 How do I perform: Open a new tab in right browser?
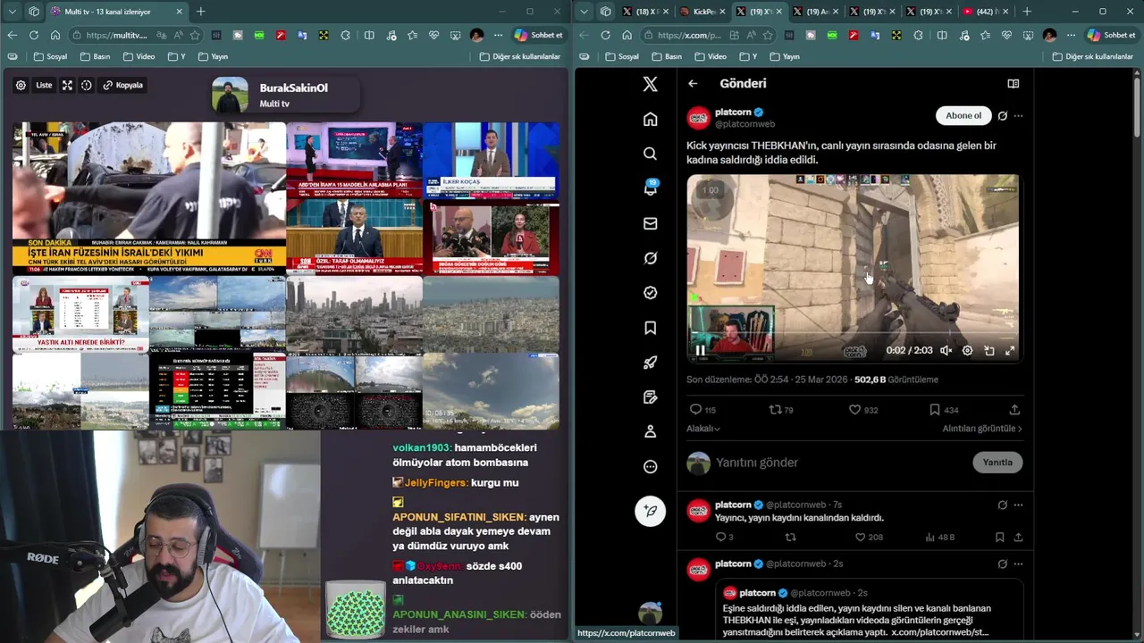[1026, 12]
